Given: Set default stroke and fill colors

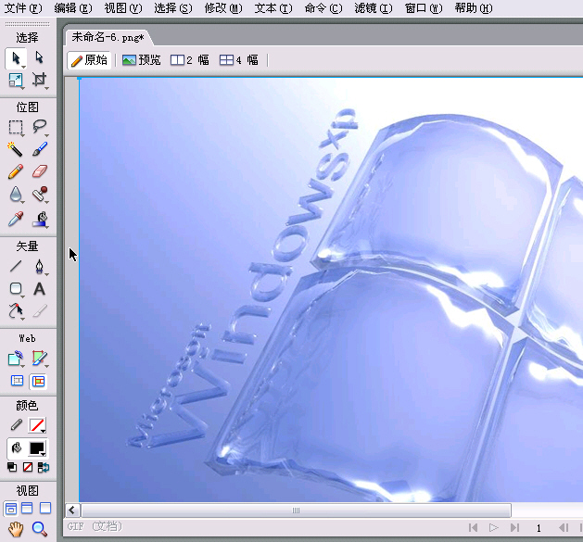Looking at the screenshot, I should click(x=11, y=467).
